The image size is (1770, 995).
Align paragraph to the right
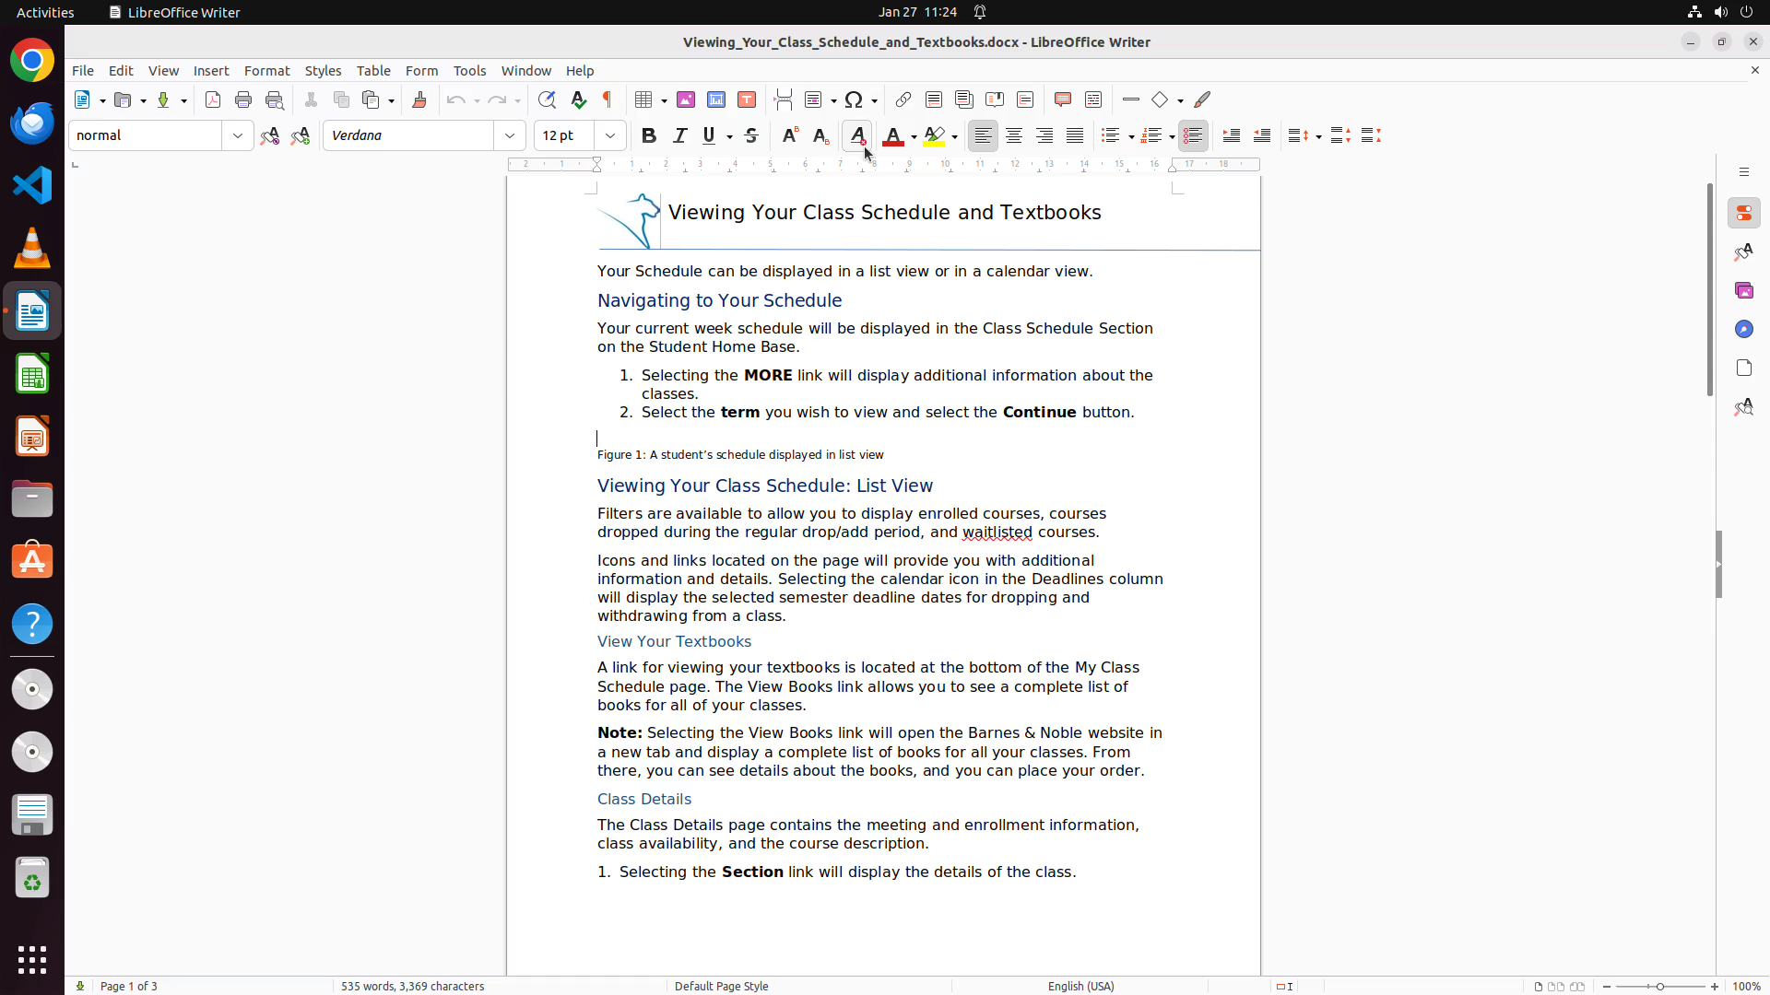click(x=1044, y=135)
